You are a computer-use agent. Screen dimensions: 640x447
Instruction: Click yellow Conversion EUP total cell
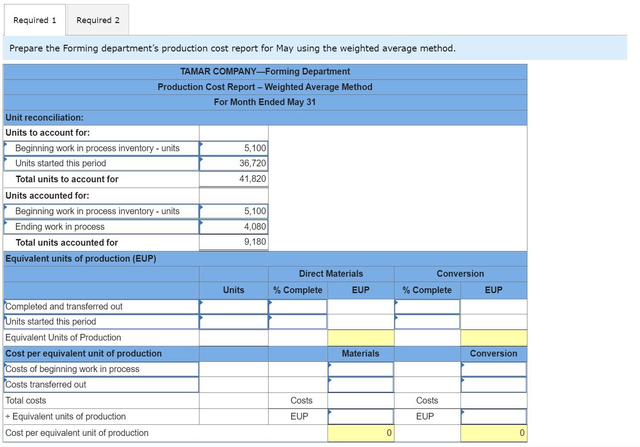coord(494,337)
